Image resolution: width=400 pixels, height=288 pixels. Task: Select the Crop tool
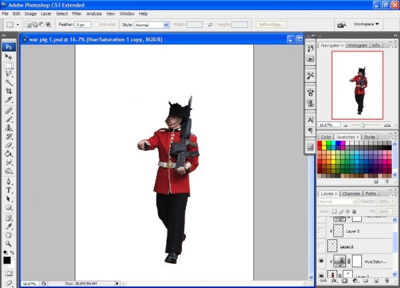coord(9,91)
